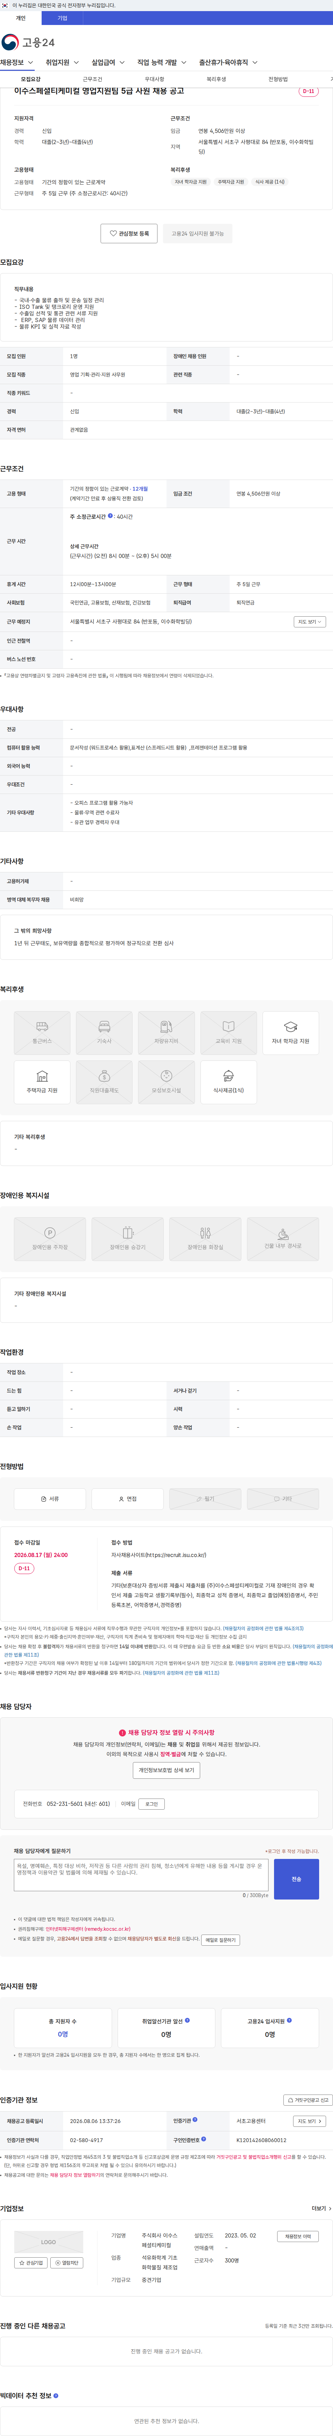
Task: Click the 자녀 학자금 지원 icon
Action: point(290,1033)
